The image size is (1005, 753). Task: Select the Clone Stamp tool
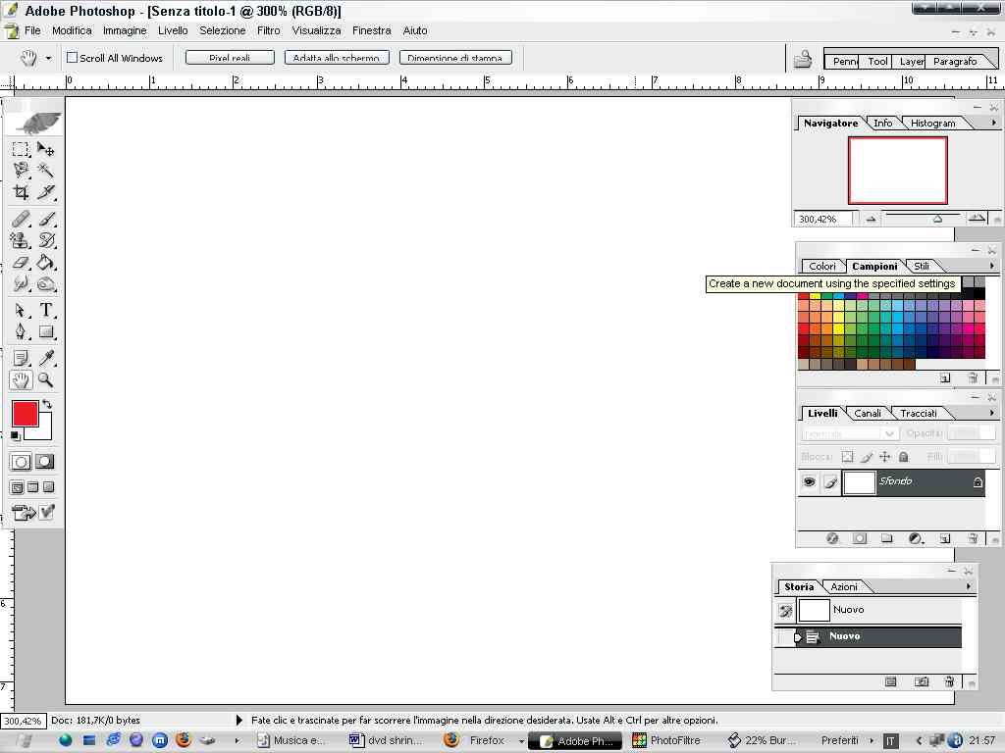click(21, 241)
